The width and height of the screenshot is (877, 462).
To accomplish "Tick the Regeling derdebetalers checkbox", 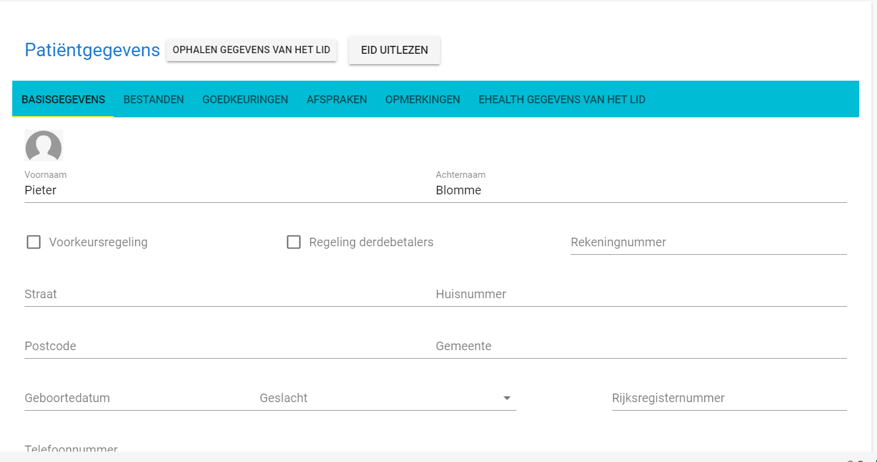I will point(294,242).
